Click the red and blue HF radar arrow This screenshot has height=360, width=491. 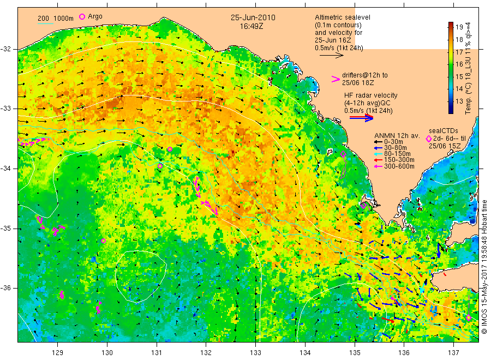coord(361,118)
